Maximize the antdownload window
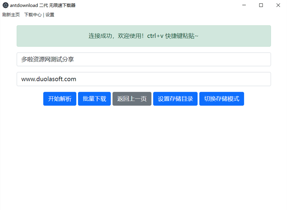The image size is (287, 210). (261, 5)
